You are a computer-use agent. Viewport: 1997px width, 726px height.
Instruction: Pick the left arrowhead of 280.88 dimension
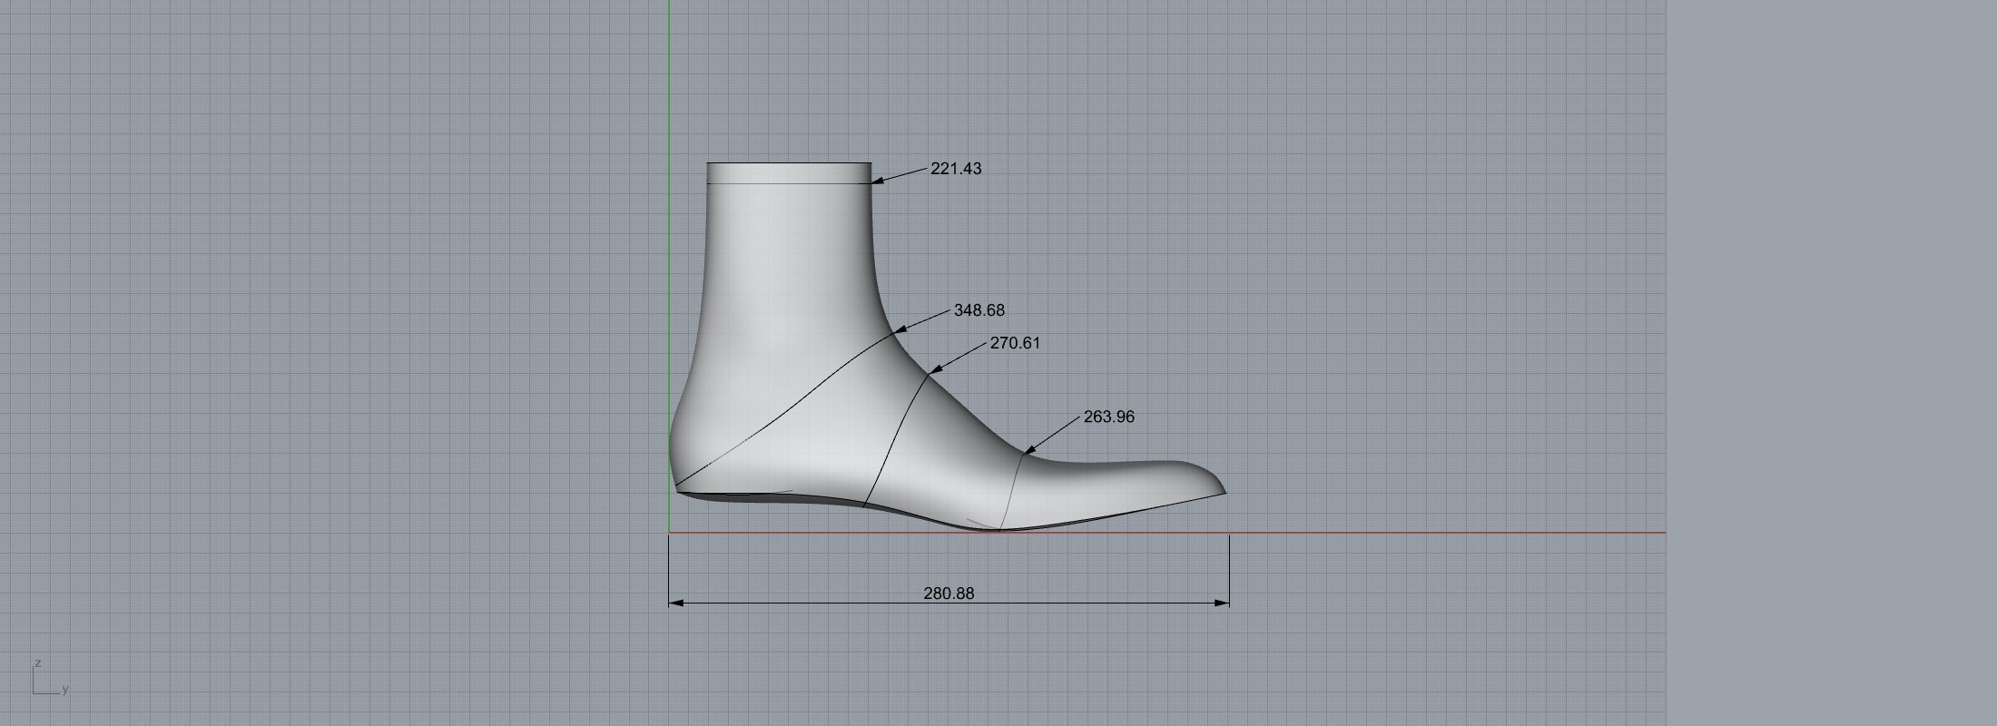coord(675,602)
